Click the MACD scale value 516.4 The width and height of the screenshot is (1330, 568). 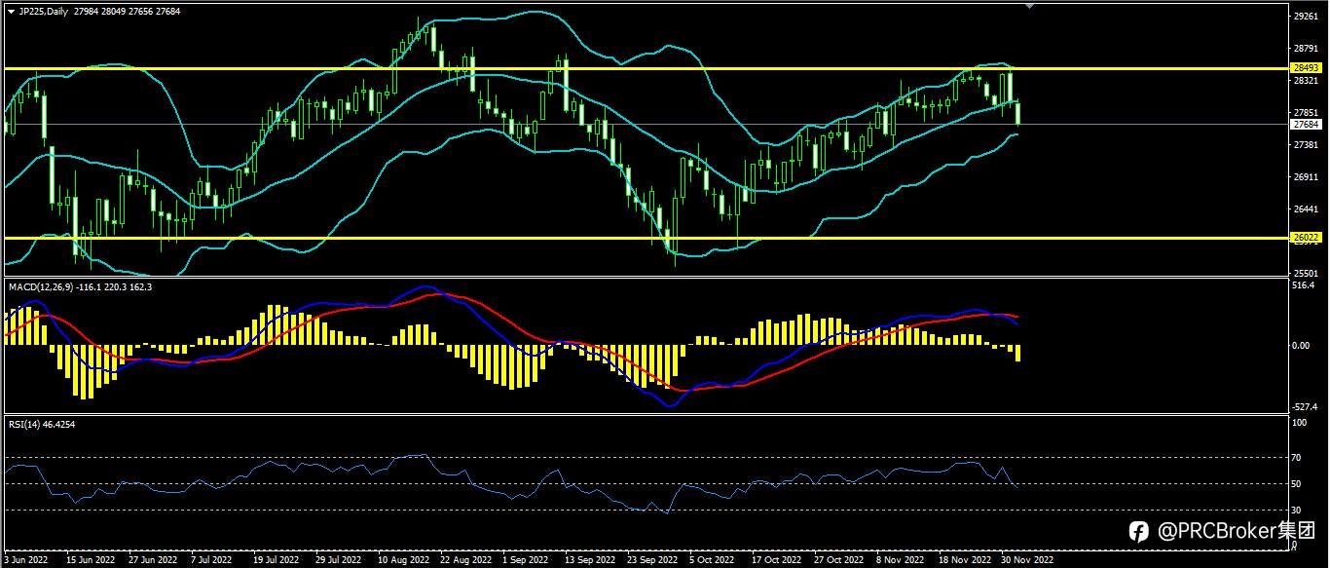[1304, 285]
